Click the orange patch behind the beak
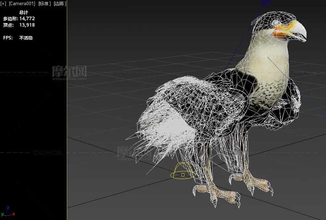The image size is (326, 220). click(281, 30)
